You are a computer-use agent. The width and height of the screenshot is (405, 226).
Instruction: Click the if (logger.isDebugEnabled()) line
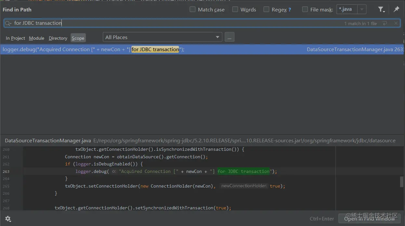coord(104,164)
